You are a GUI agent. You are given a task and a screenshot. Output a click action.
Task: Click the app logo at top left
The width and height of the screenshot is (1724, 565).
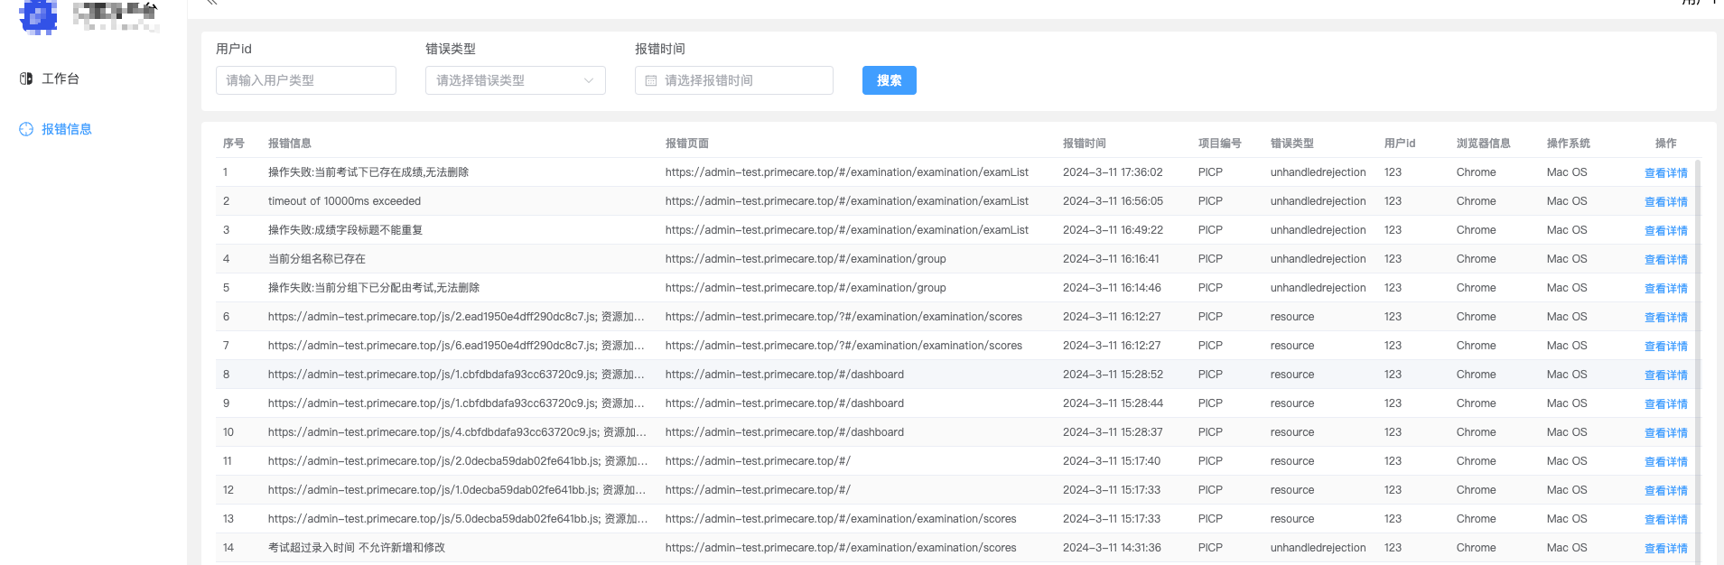click(x=38, y=15)
